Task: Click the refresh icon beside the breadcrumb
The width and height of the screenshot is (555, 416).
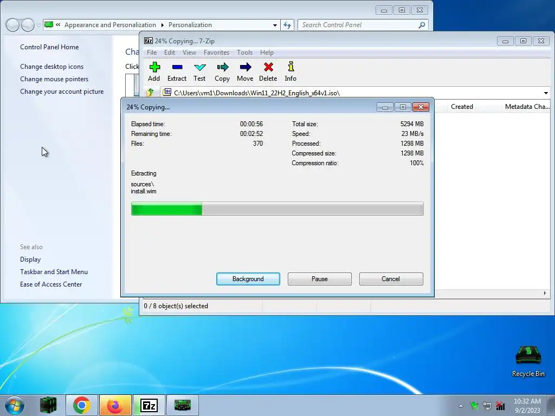Action: click(x=287, y=25)
